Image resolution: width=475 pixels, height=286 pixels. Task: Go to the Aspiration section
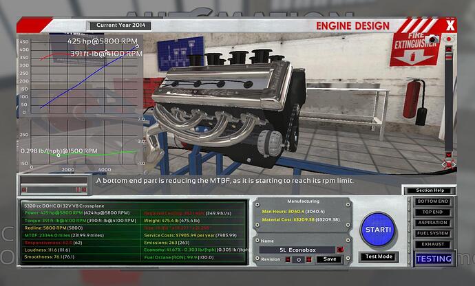[x=433, y=223]
